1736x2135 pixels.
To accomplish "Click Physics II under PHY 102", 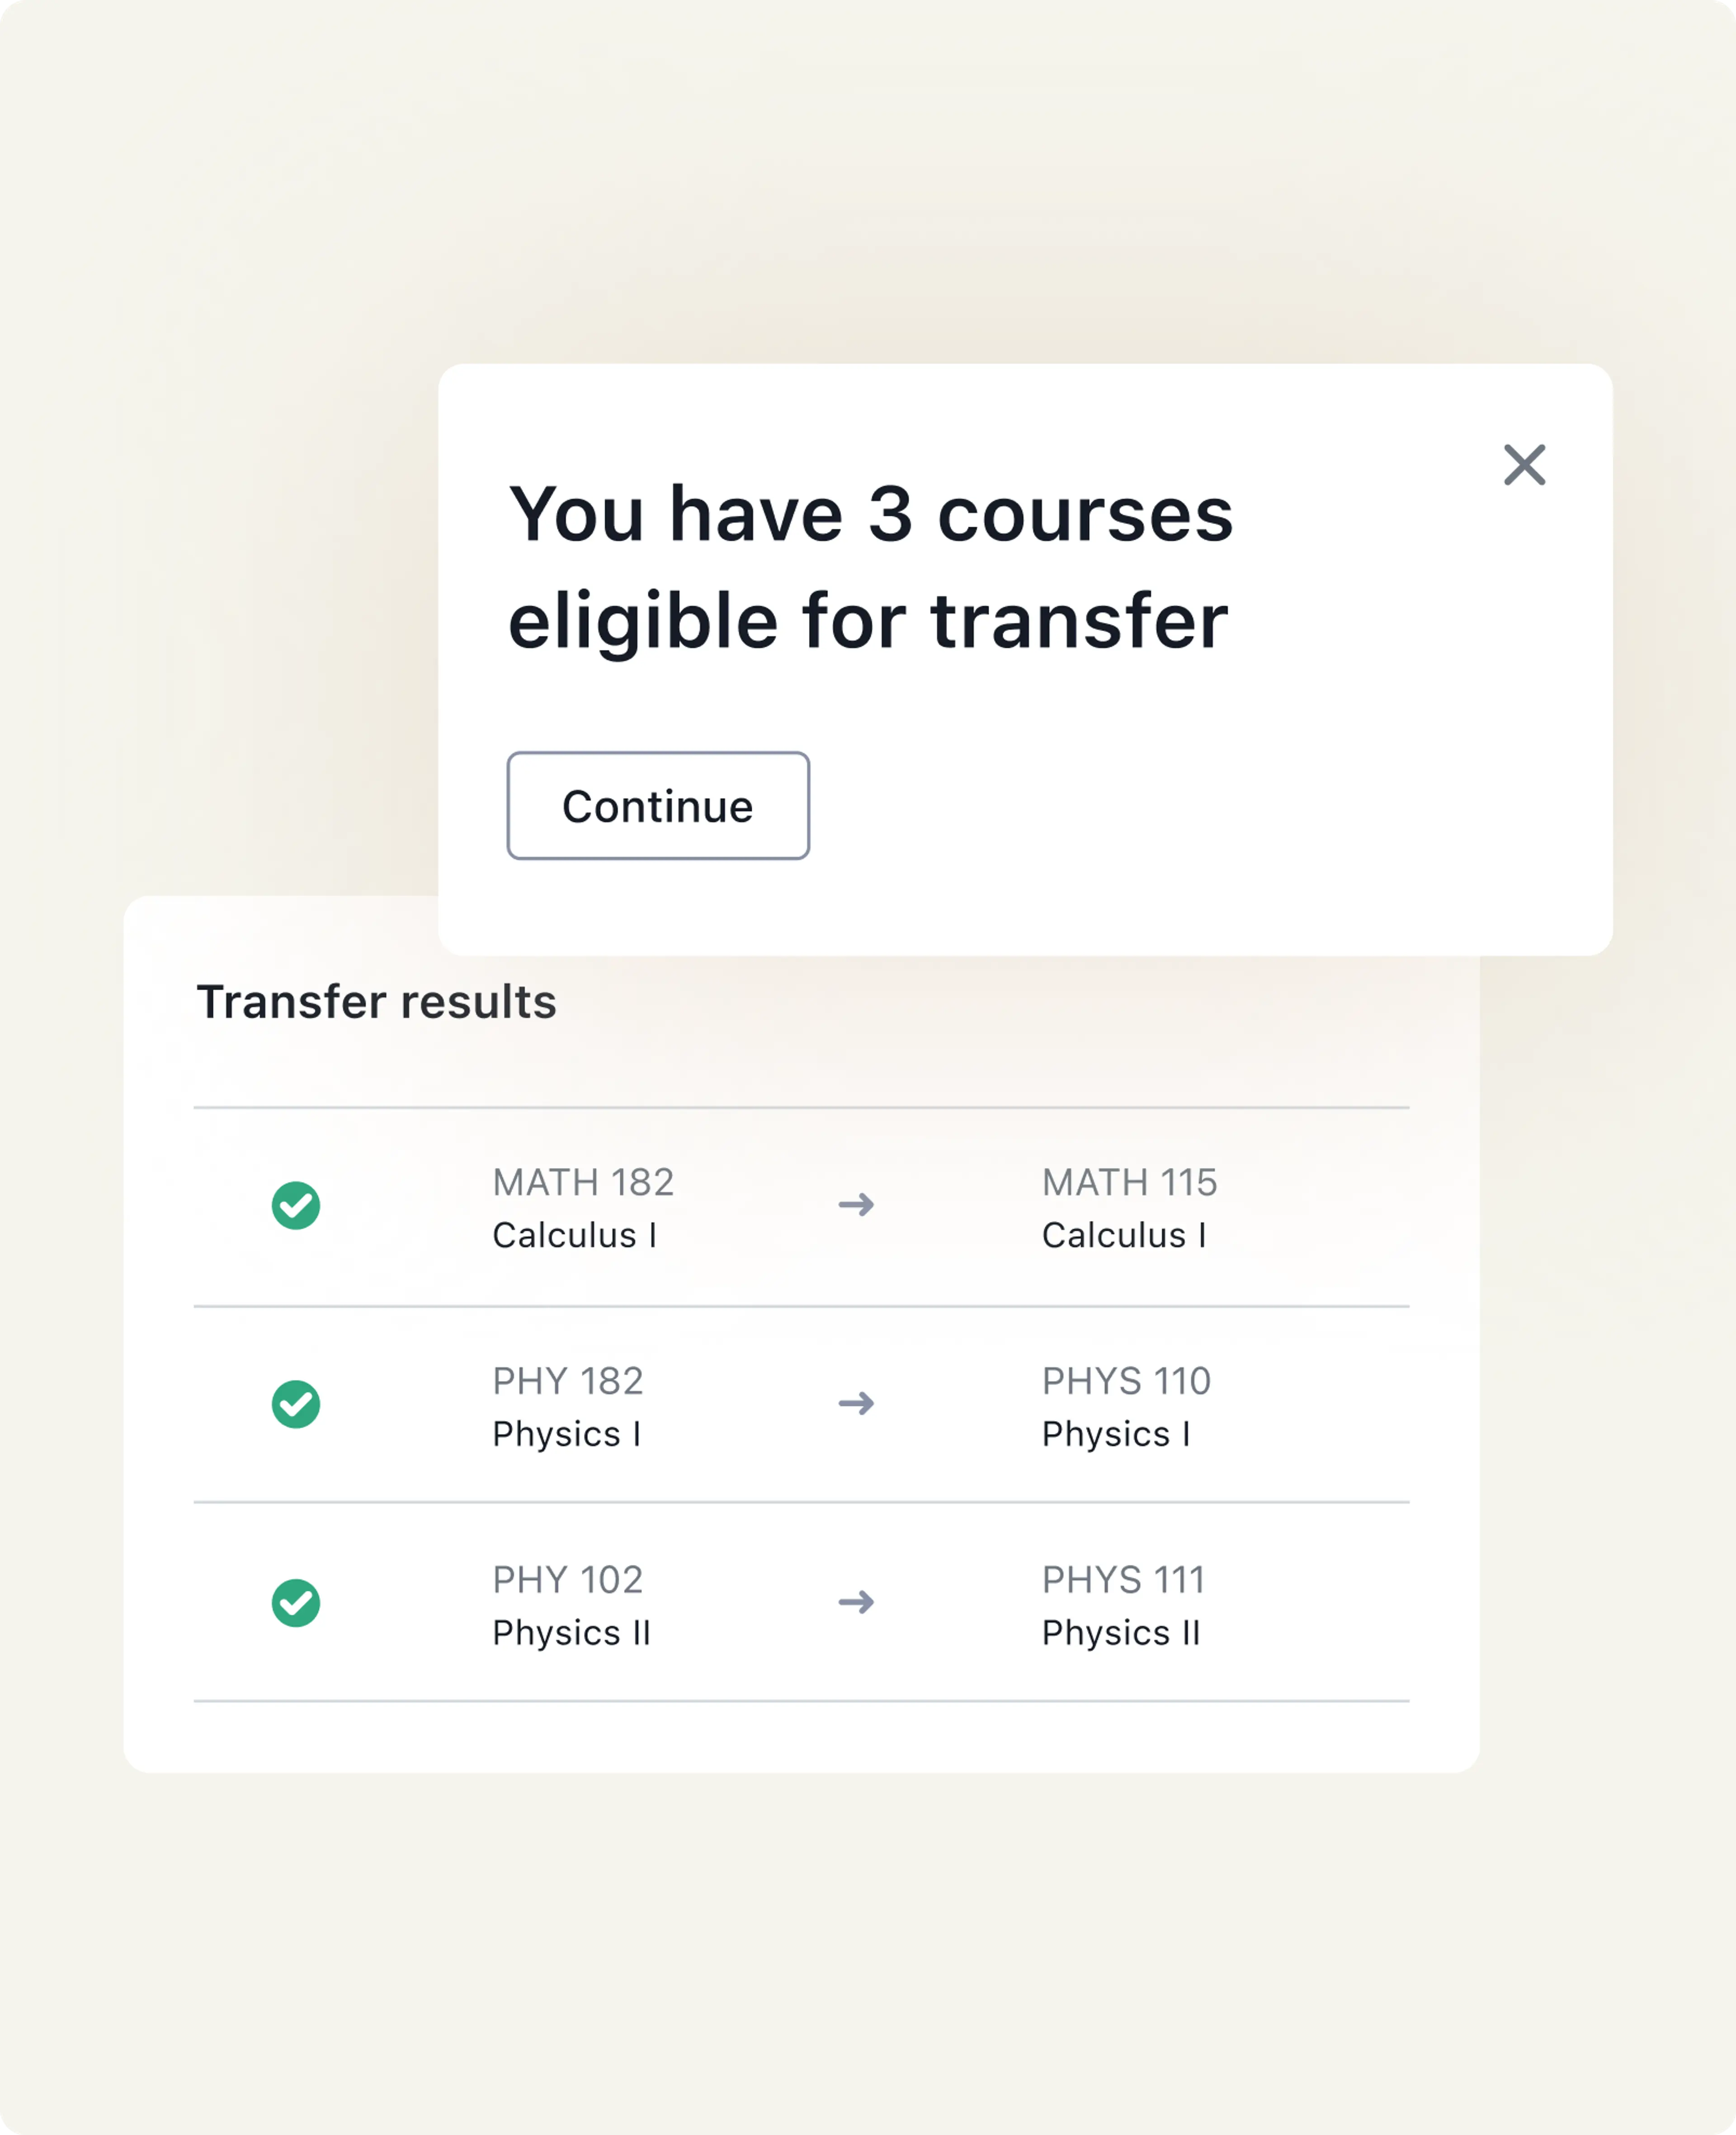I will tap(571, 1633).
